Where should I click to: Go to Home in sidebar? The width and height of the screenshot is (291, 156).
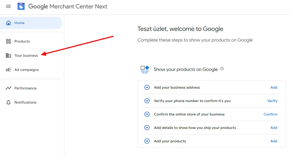pos(31,23)
